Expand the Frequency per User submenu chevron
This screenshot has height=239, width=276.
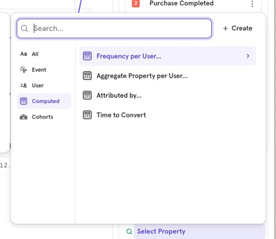pos(248,56)
